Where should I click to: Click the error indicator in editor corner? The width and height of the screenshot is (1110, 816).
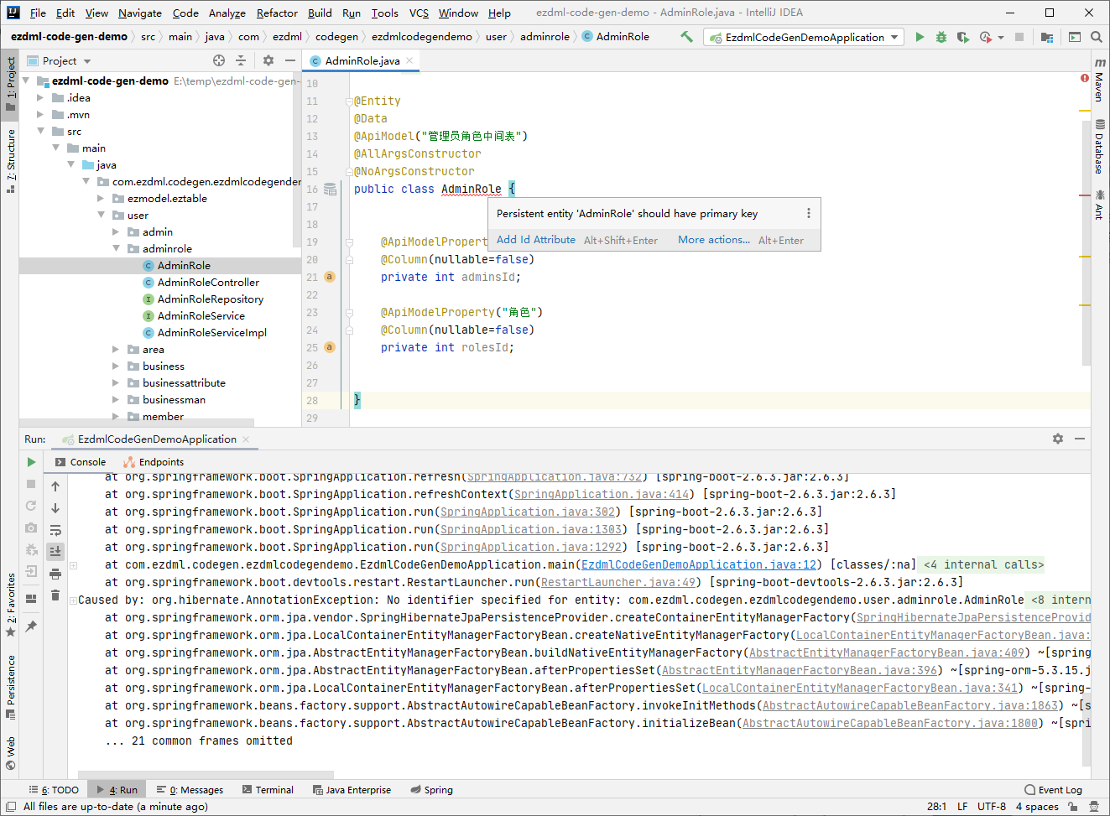click(1085, 78)
